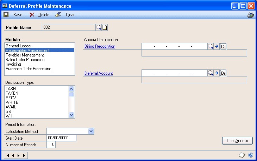Select Purchase Order Processing module
The height and width of the screenshot is (161, 257).
point(39,69)
